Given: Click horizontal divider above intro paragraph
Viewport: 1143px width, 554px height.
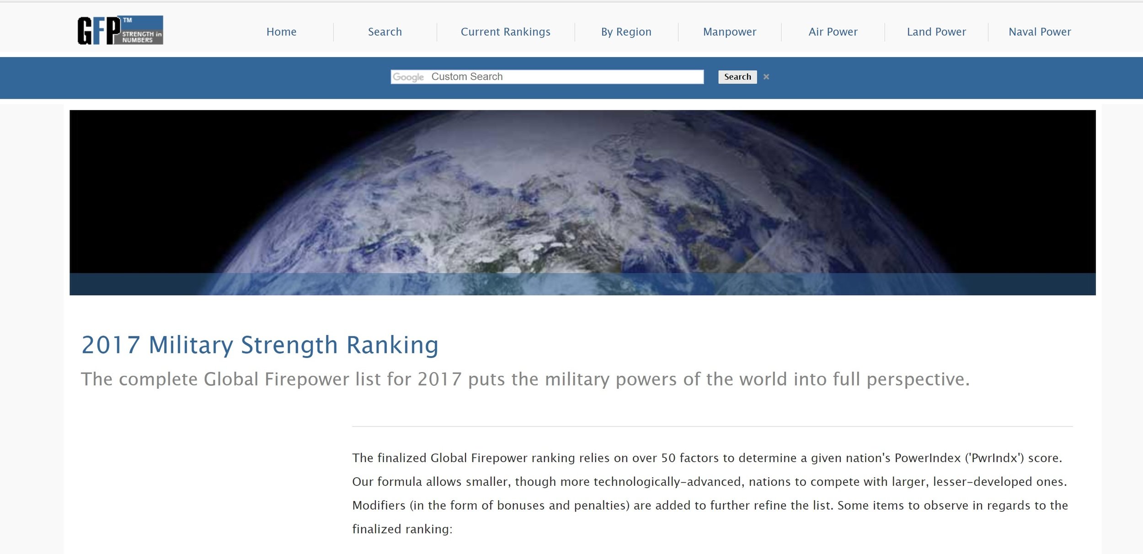Looking at the screenshot, I should pyautogui.click(x=712, y=426).
